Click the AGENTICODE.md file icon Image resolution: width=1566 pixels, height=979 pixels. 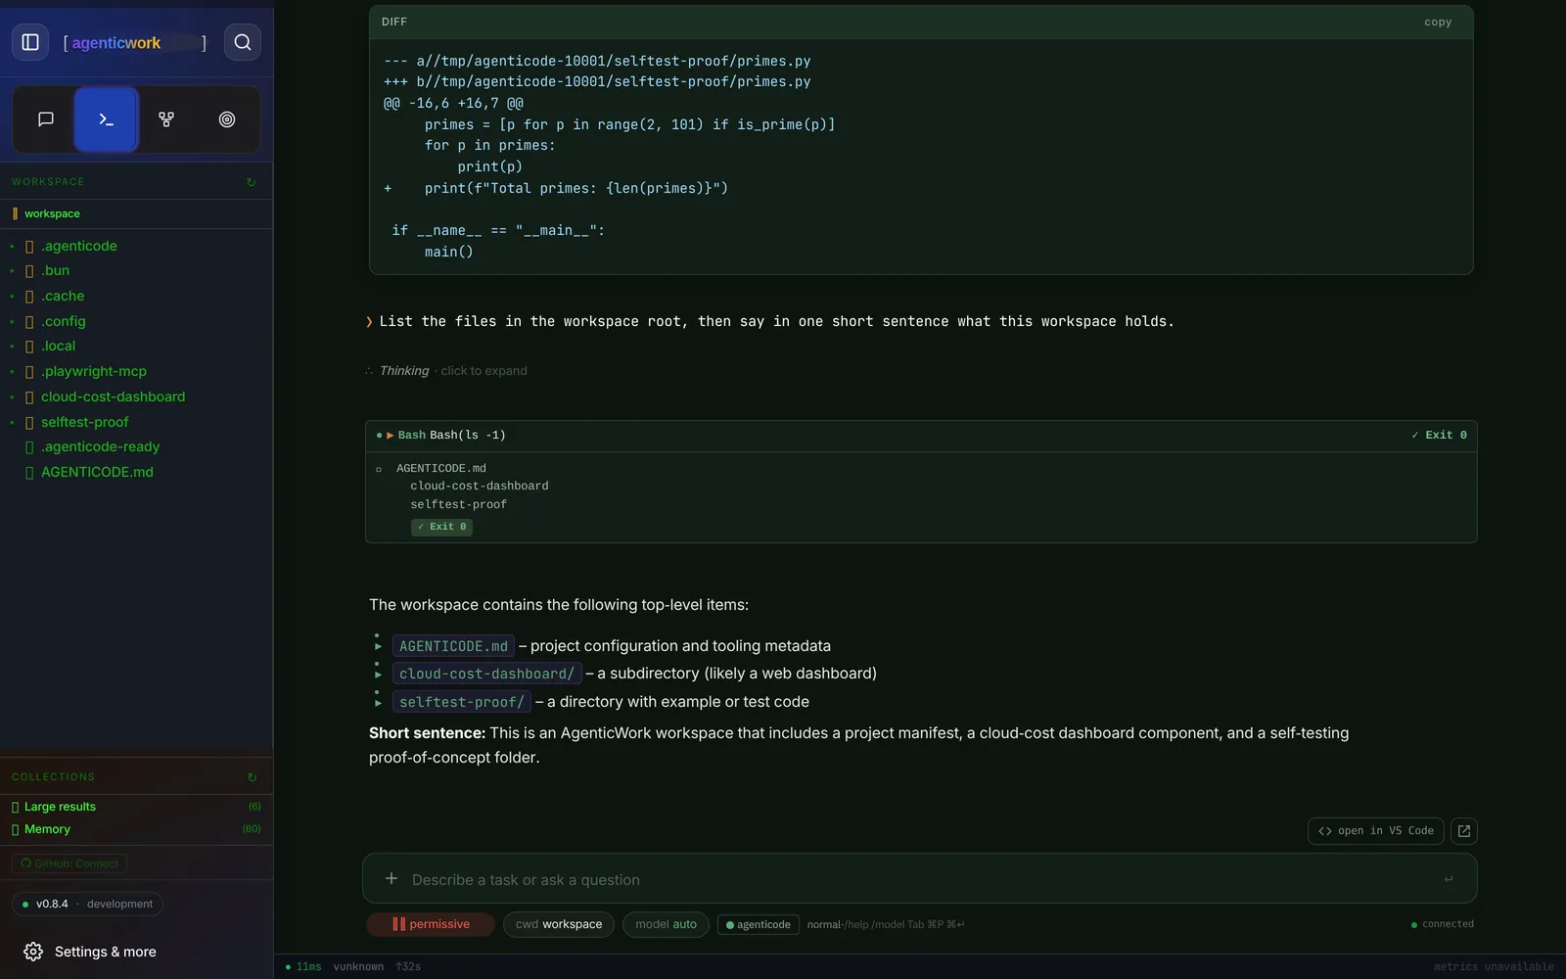[x=29, y=473]
